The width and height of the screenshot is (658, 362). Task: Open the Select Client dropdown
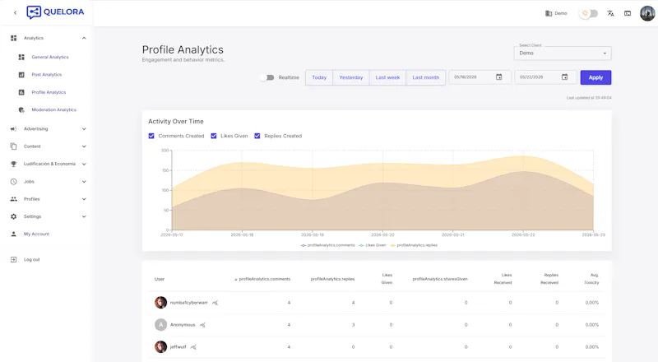tap(563, 53)
